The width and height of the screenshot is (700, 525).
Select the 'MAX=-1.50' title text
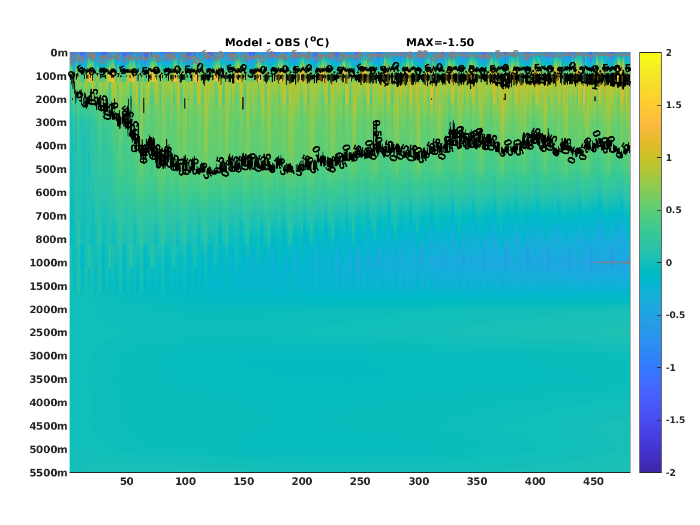click(x=440, y=43)
